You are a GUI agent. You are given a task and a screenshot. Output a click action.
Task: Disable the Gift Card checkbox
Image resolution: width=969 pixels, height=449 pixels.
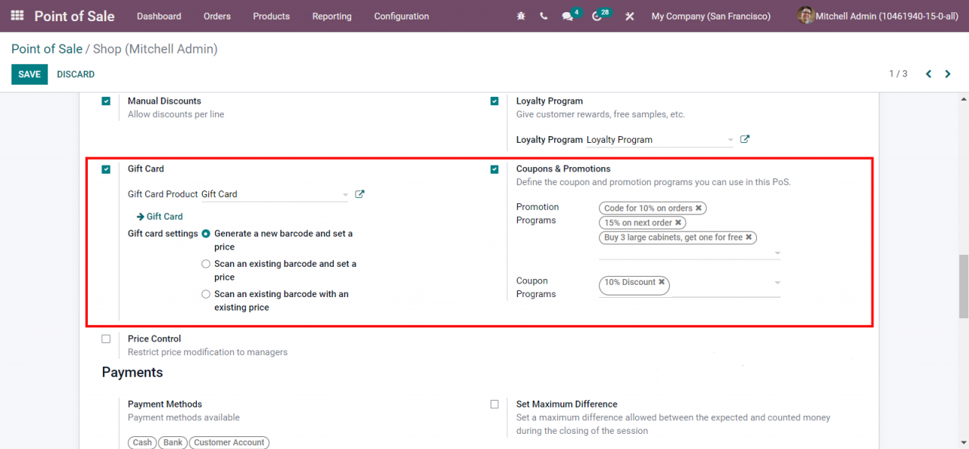[x=106, y=169]
